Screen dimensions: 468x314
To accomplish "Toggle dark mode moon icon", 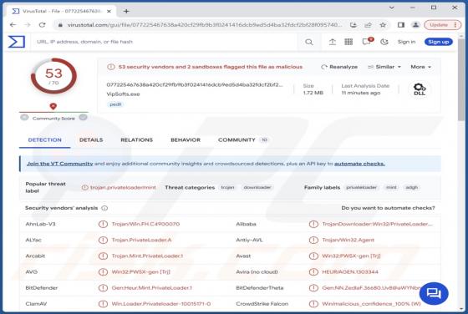I will tap(384, 42).
